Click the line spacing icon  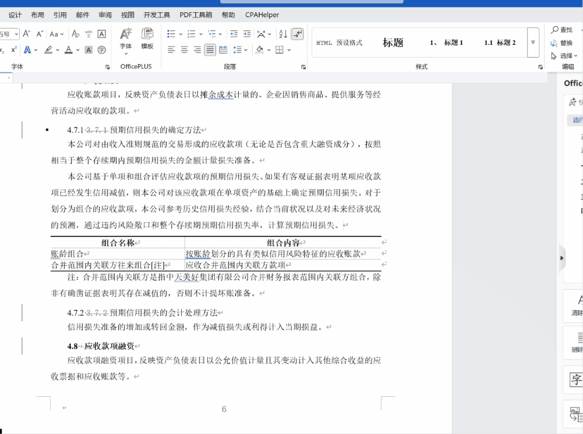[237, 50]
